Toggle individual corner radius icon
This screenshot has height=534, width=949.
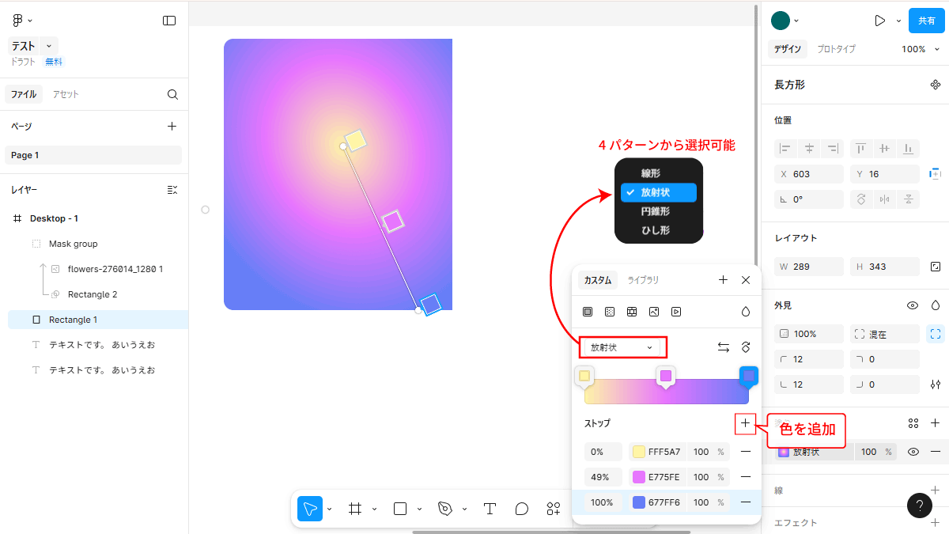pyautogui.click(x=936, y=384)
